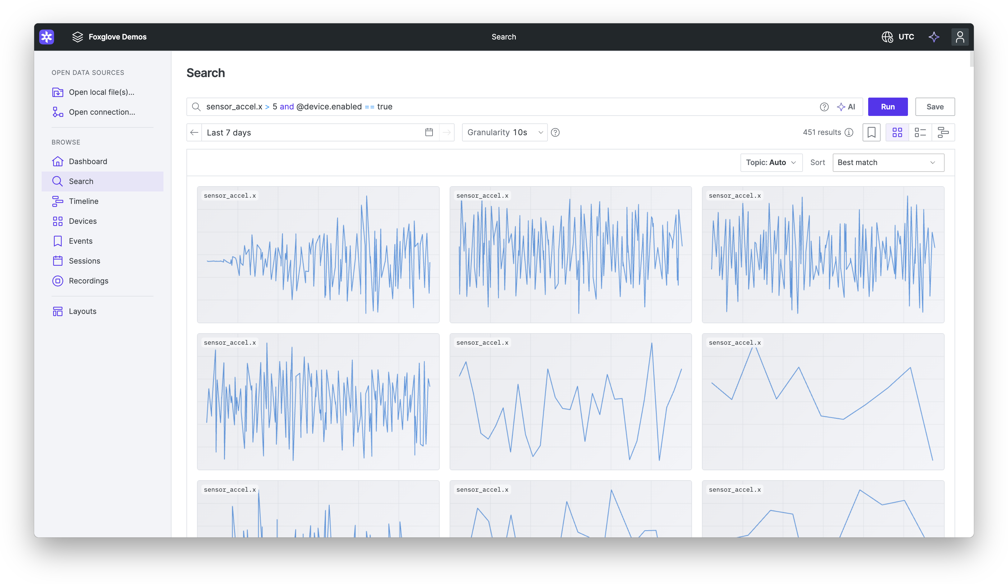Open the calendar date picker
The height and width of the screenshot is (584, 1008).
429,132
